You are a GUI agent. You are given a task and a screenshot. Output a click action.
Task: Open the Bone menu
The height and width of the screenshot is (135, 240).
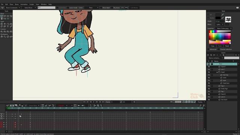coord(16,4)
